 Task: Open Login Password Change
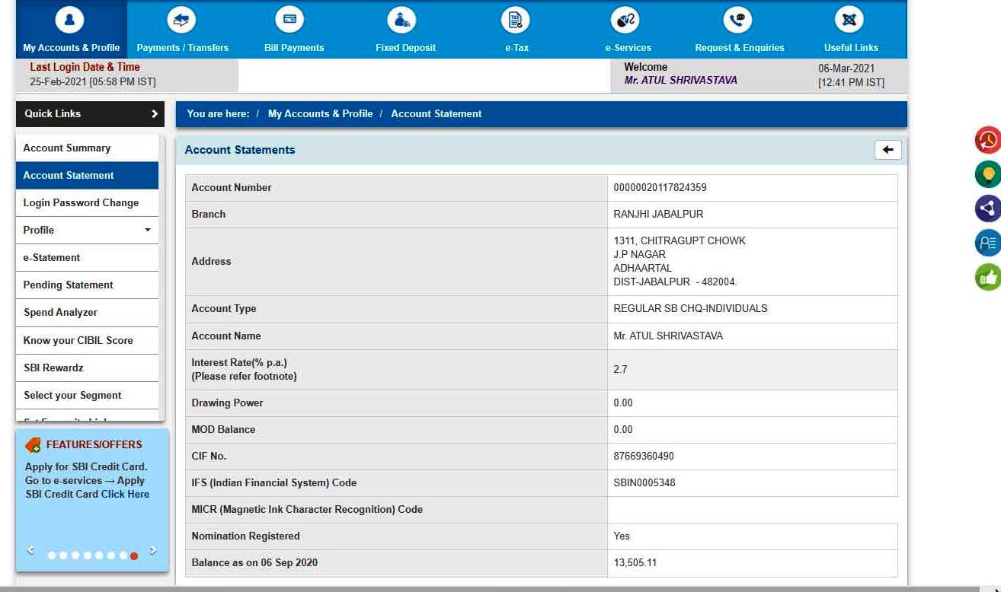[87, 202]
